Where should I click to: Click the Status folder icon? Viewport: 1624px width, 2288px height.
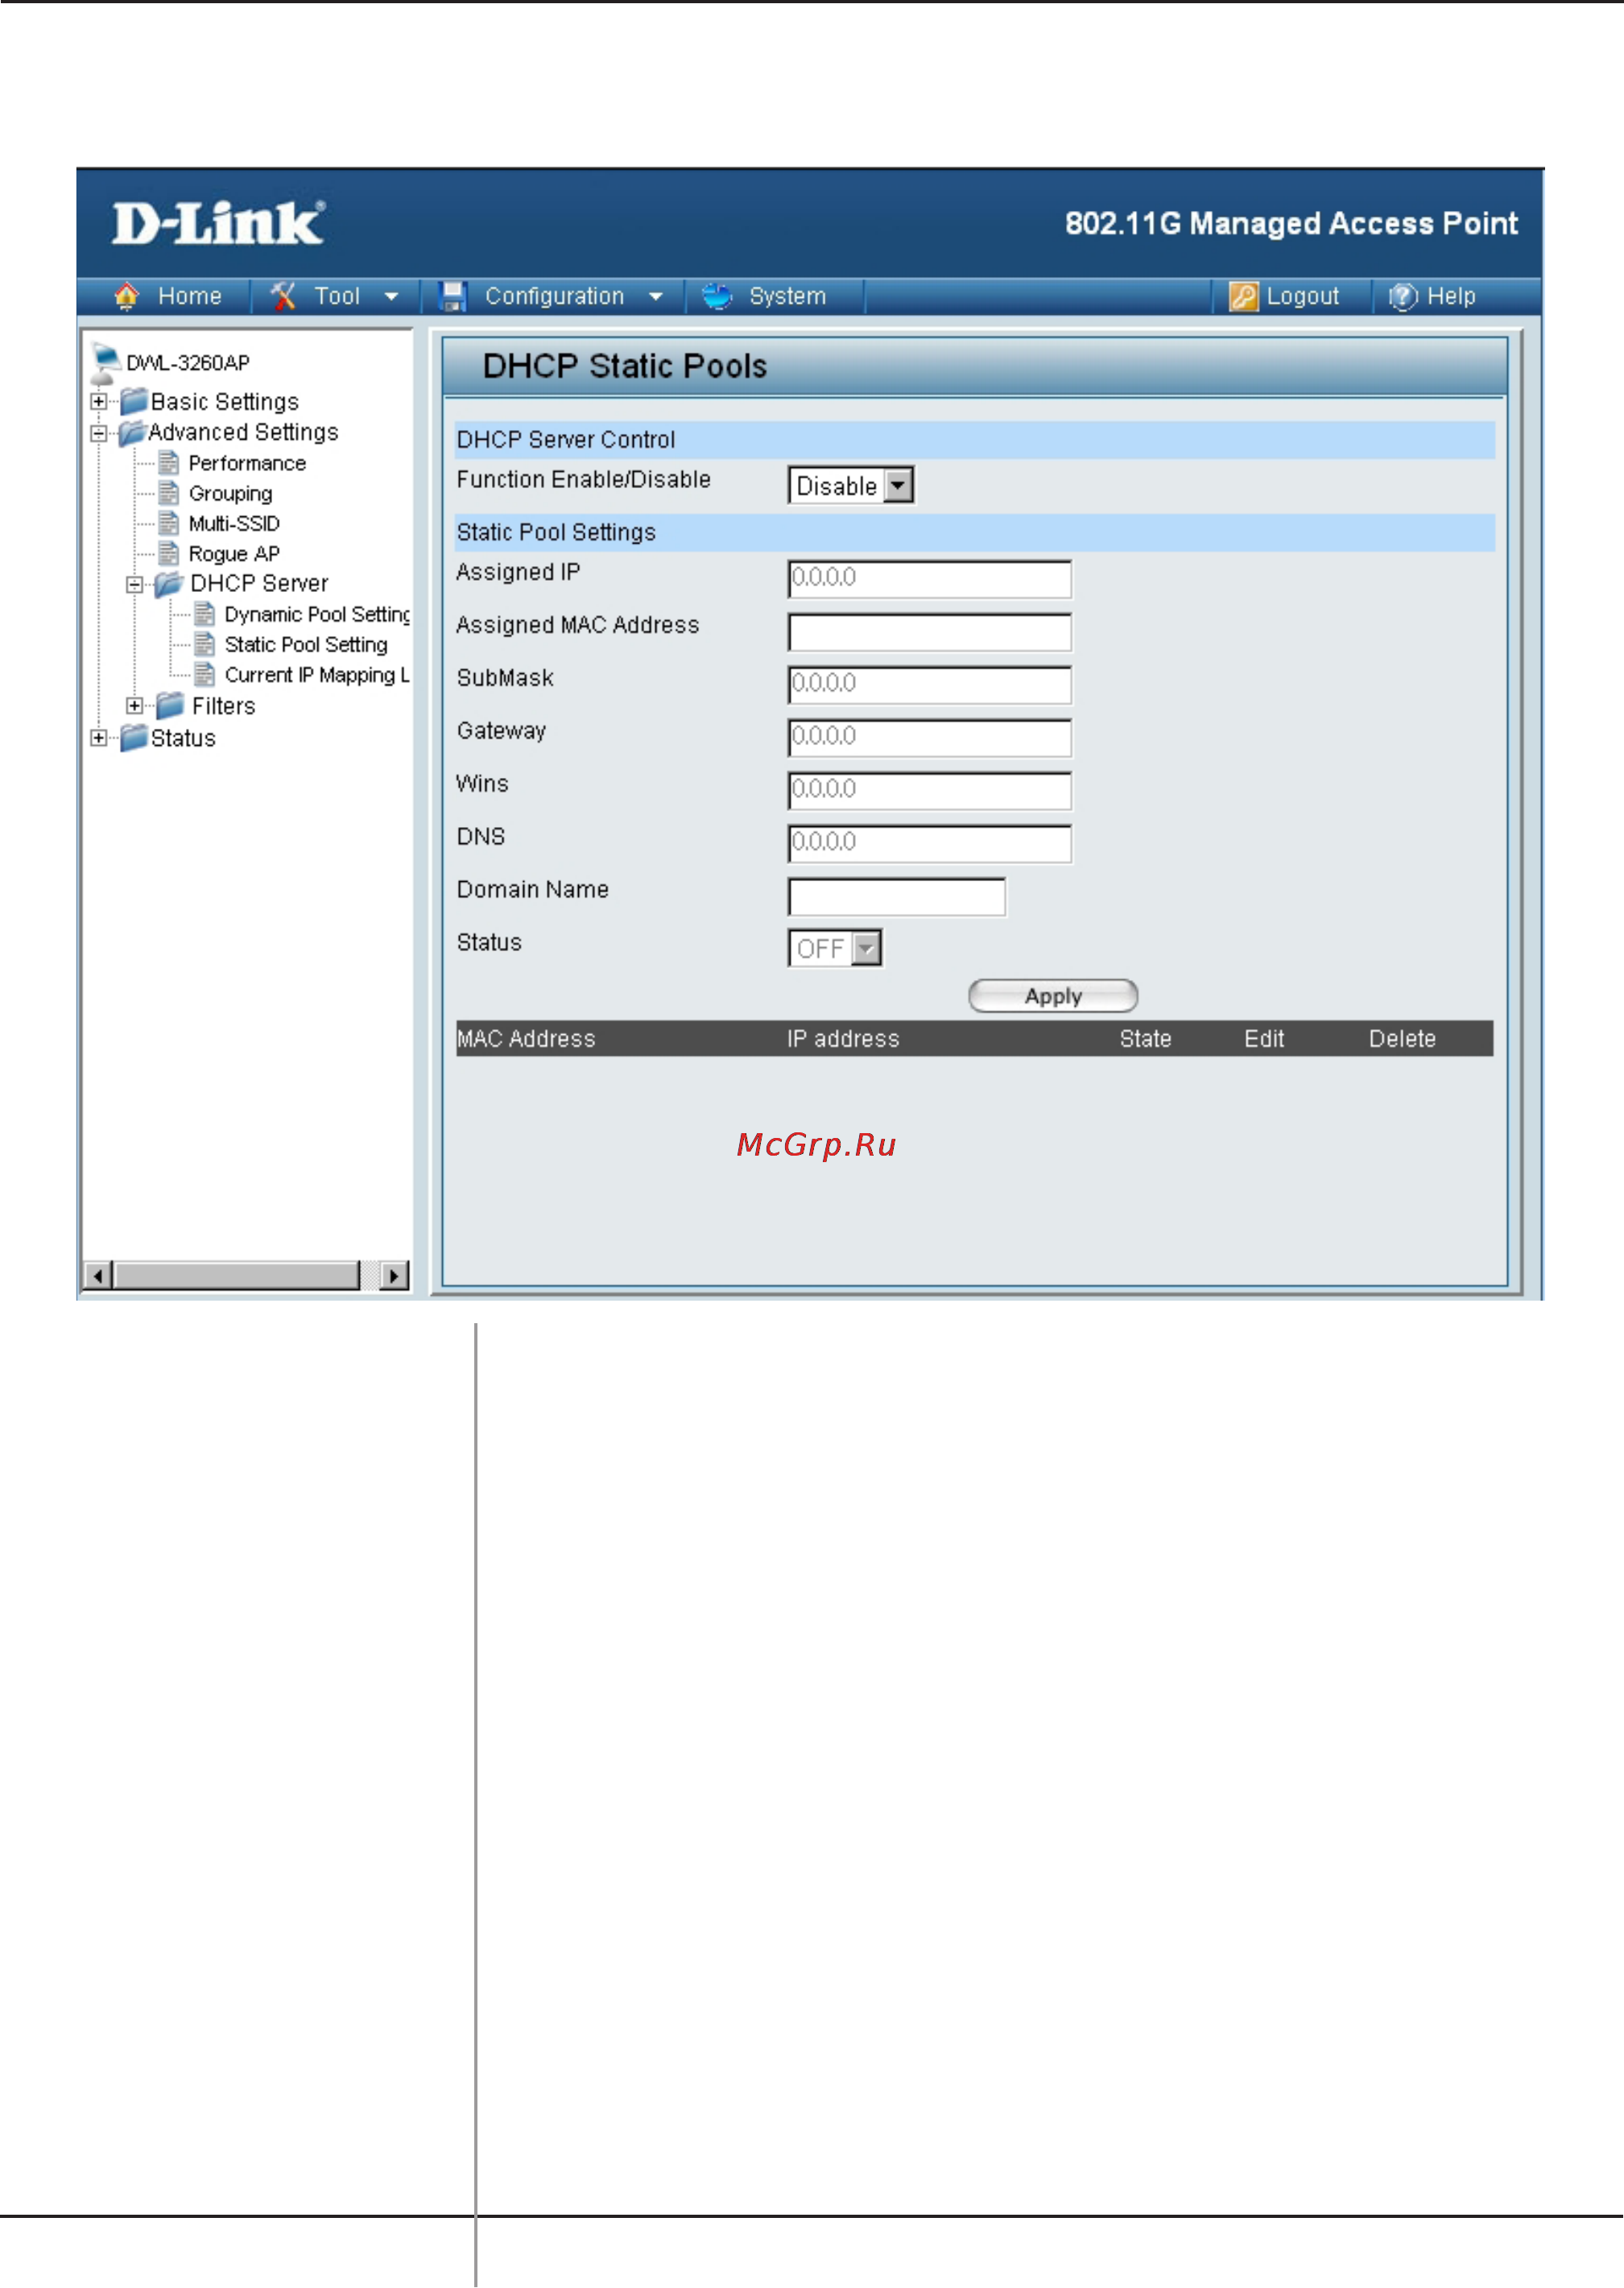(x=134, y=739)
